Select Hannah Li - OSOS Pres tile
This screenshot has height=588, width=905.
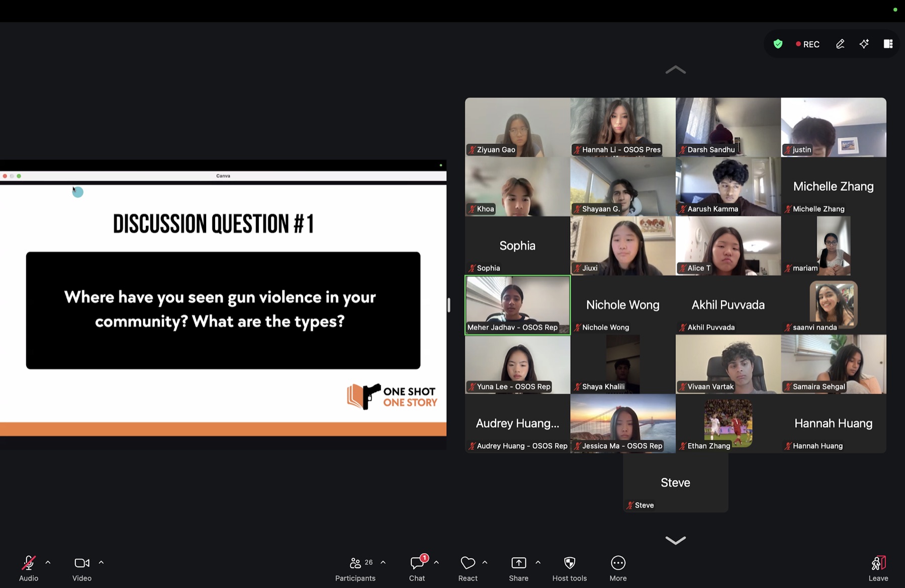(623, 127)
